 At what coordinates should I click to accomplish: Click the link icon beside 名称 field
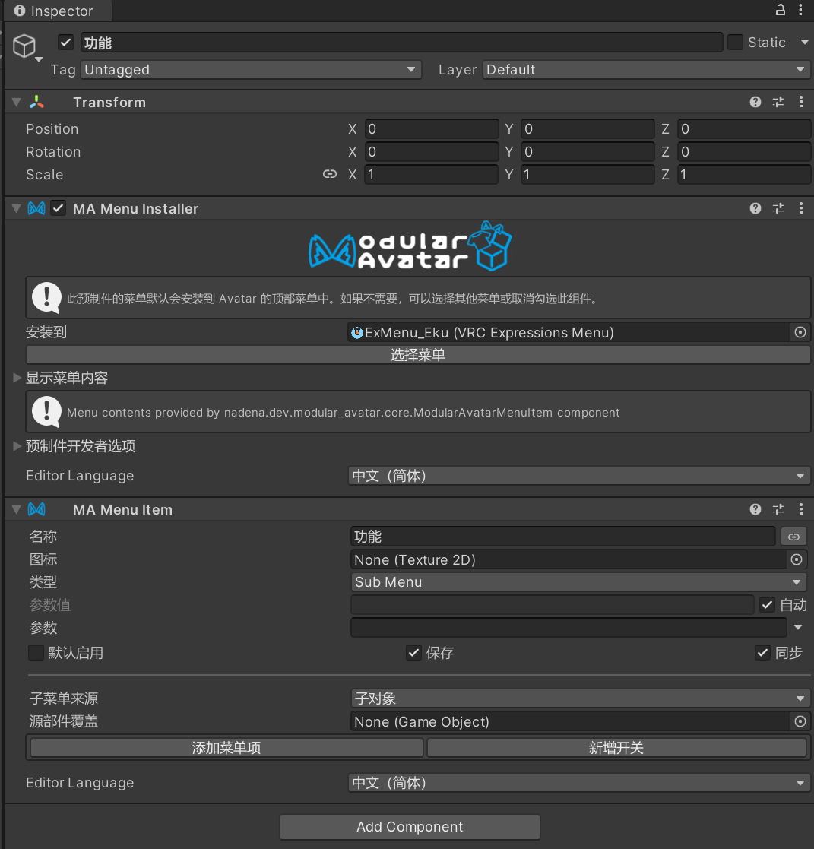[793, 537]
